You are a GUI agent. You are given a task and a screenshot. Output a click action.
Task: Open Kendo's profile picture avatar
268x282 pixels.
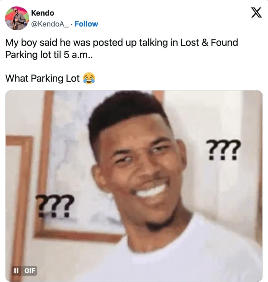pos(17,18)
